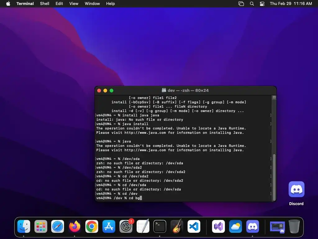
Task: Open System Preferences with update badge
Action: coord(126,226)
